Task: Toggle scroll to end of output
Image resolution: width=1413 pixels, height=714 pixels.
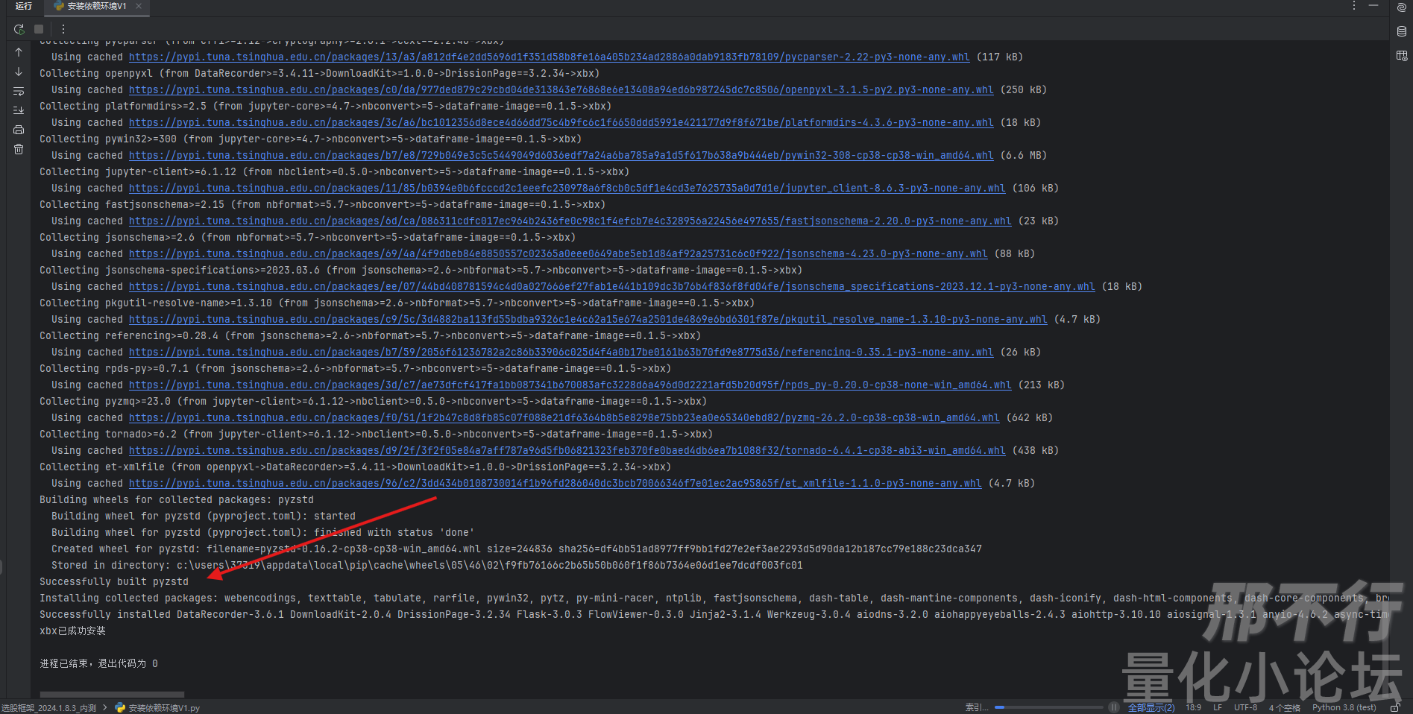Action: coord(19,110)
